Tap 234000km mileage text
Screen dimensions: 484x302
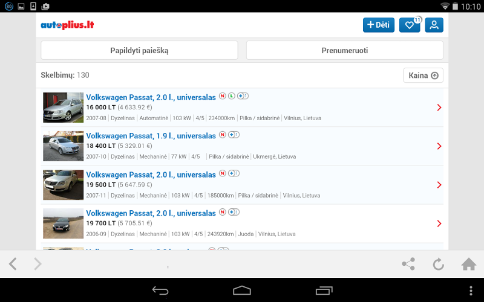click(221, 118)
